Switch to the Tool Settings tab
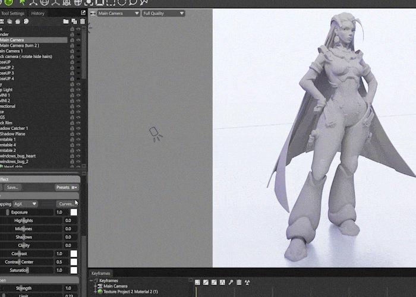416x297 pixels. coord(12,13)
